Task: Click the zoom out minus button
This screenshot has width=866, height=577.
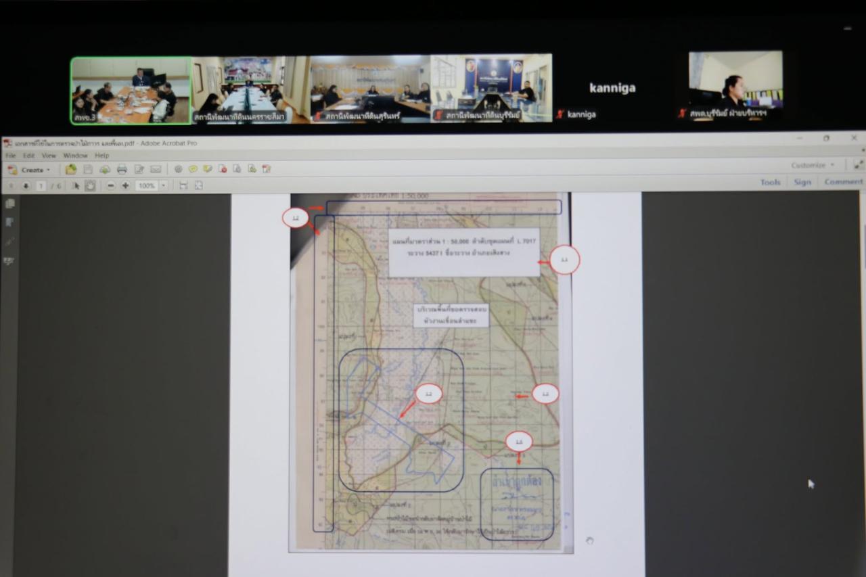Action: click(x=110, y=185)
